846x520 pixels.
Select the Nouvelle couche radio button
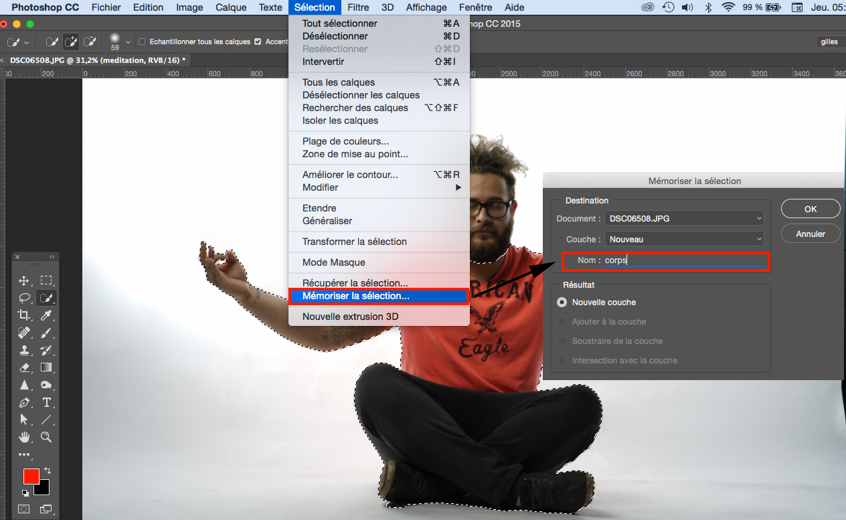point(562,302)
